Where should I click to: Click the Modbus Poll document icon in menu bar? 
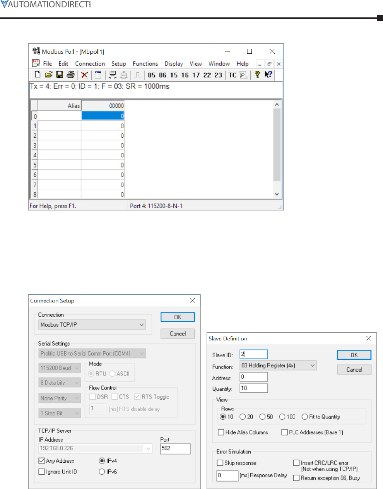tap(36, 63)
